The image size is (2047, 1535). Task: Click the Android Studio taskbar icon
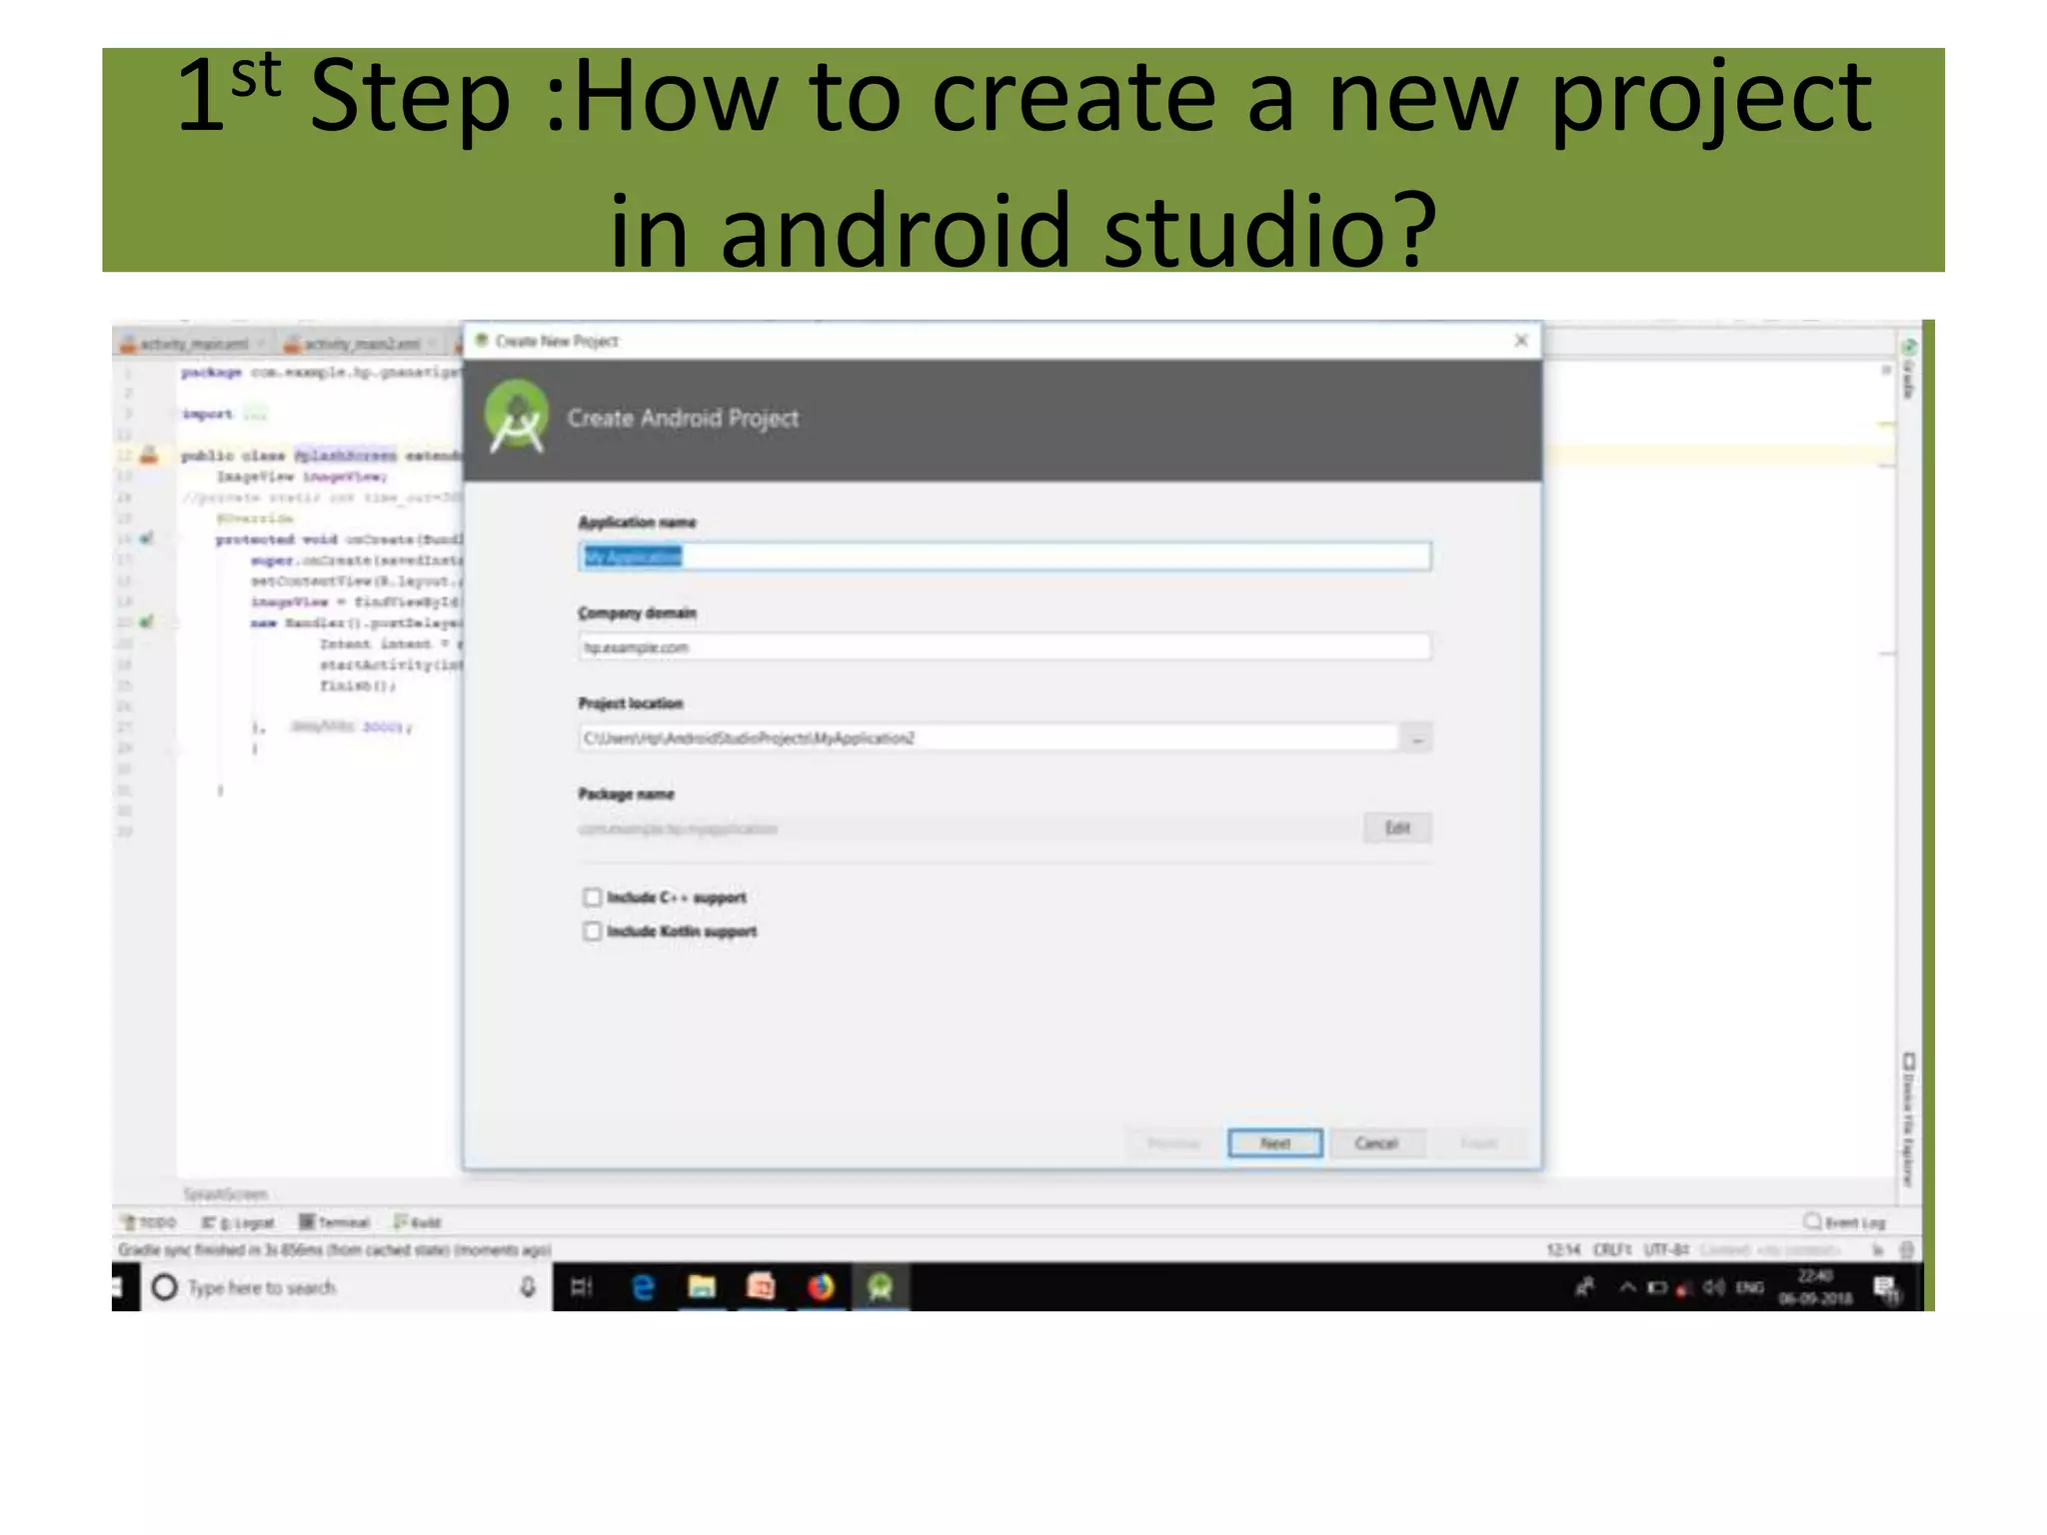(x=880, y=1287)
